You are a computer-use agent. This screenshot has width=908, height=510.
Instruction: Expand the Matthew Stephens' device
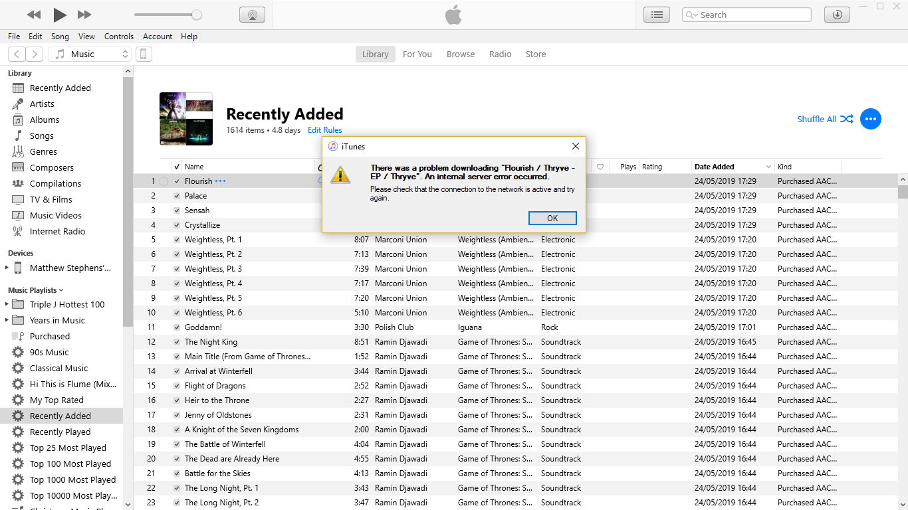(x=7, y=268)
